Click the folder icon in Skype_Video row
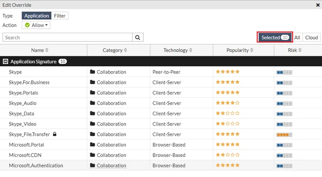 point(92,124)
